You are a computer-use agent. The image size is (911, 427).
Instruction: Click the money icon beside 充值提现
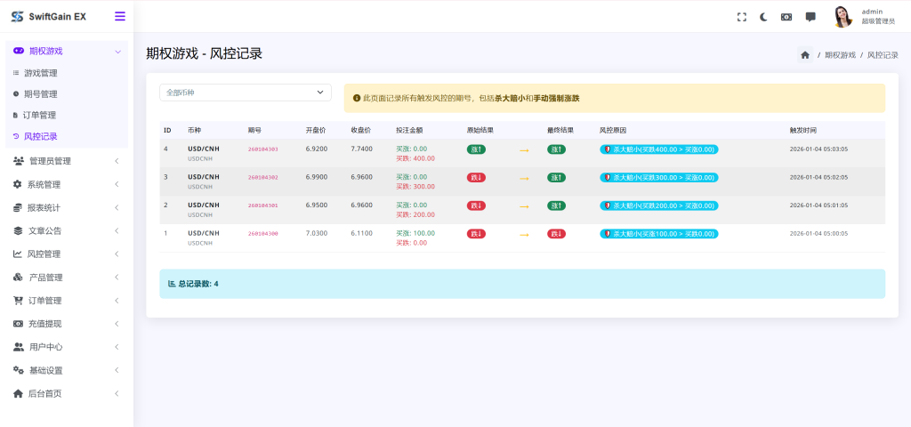pyautogui.click(x=18, y=324)
